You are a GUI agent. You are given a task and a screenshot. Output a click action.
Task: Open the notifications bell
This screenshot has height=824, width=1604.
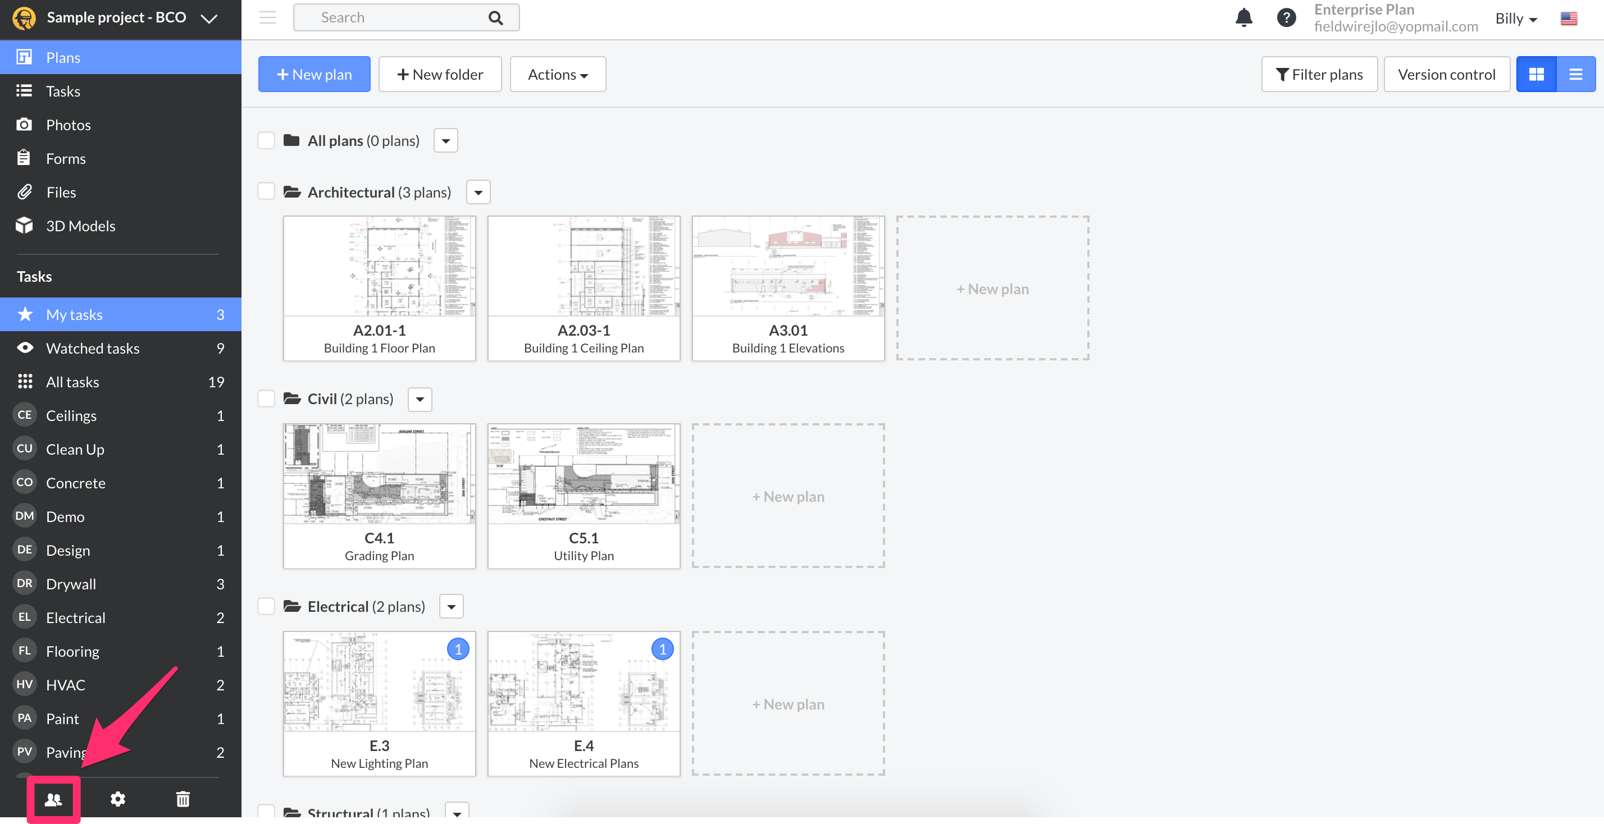[1243, 17]
